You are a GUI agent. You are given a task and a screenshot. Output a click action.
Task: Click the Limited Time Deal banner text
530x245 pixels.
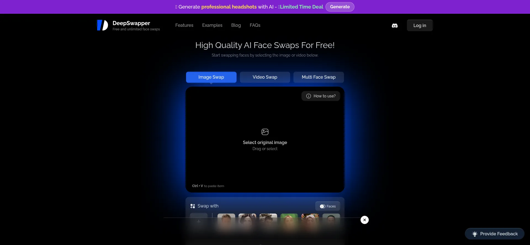pos(301,7)
